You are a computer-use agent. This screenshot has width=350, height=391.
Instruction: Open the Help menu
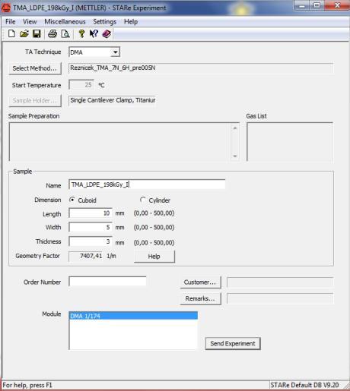click(x=131, y=22)
